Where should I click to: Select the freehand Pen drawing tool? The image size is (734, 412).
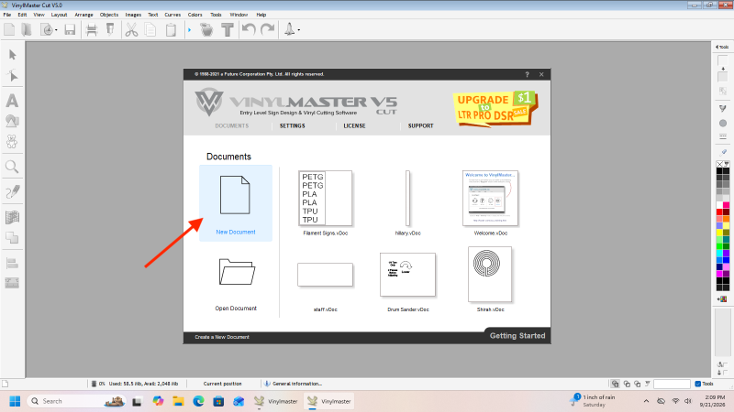[x=13, y=191]
